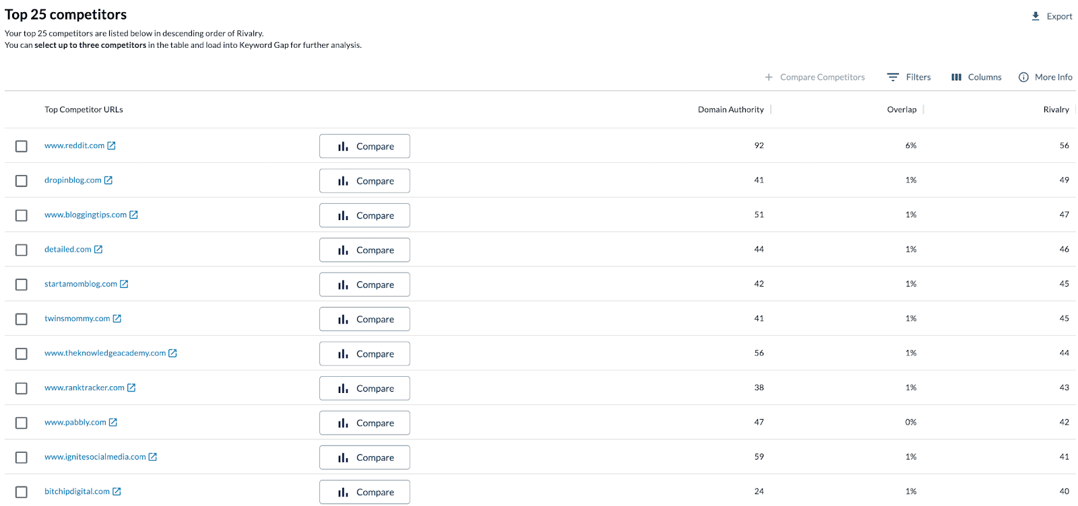Check the www.pabbly.com row checkbox
The width and height of the screenshot is (1078, 506).
click(x=22, y=423)
